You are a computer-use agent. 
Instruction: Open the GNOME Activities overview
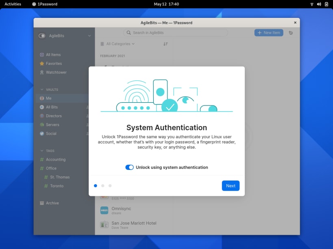pyautogui.click(x=13, y=4)
